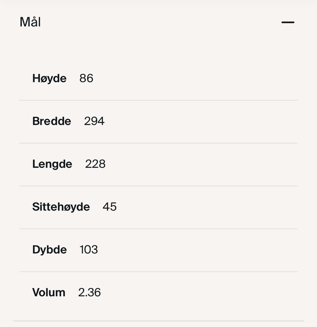Click the divider line below the Sittehøyde row
Image resolution: width=317 pixels, height=327 pixels.
coord(158,229)
